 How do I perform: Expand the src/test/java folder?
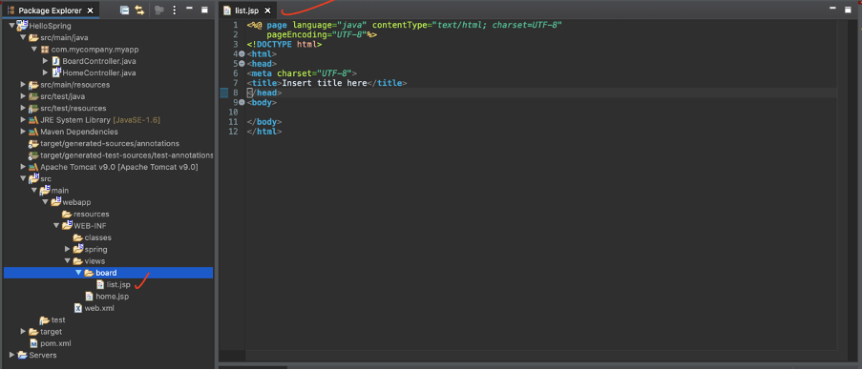(23, 96)
